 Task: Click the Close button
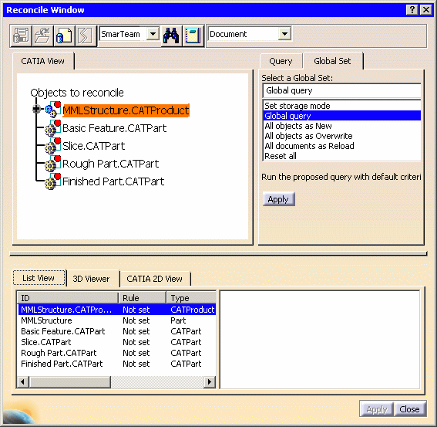point(409,409)
